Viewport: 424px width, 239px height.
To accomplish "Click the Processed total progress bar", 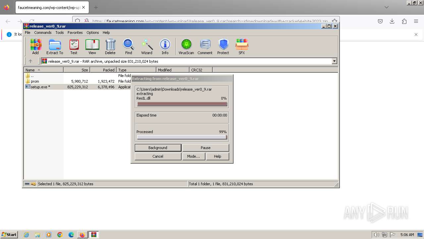I will pos(182,137).
